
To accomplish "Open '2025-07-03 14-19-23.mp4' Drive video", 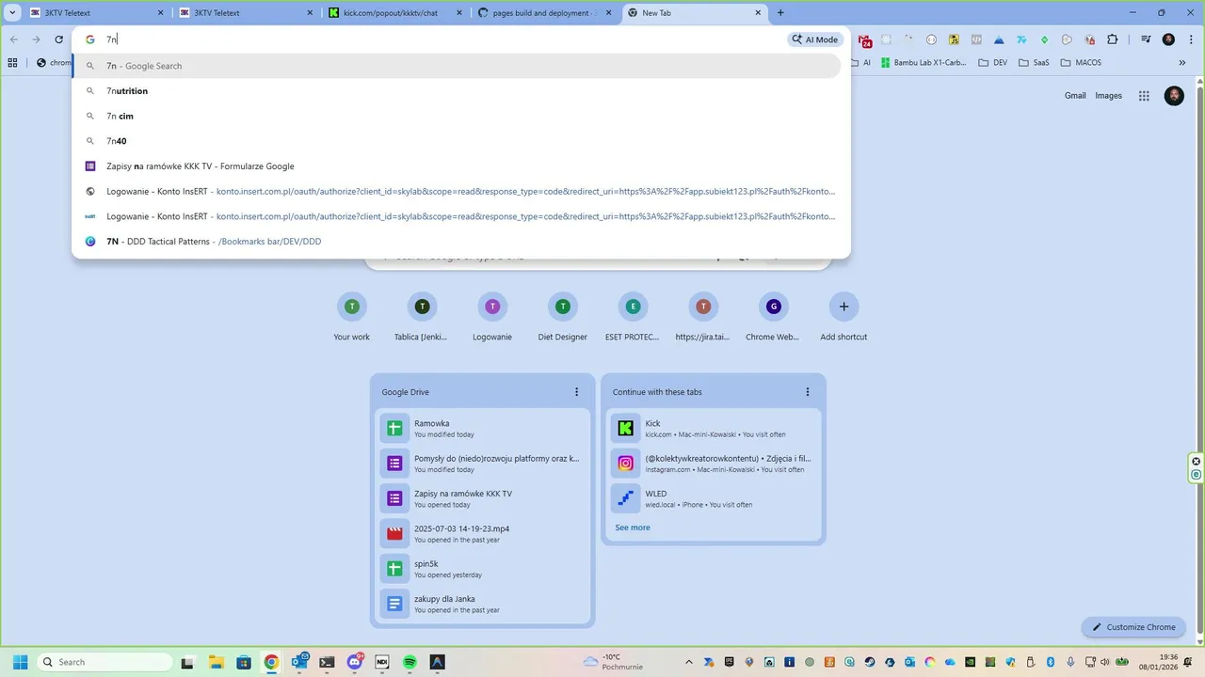I will (x=485, y=534).
